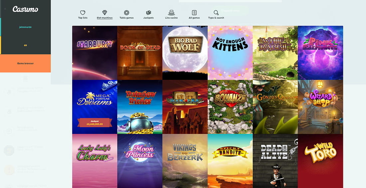Screen dimensions: 366x188
Task: Play the Big Bad Wolf slot
Action: [185, 53]
